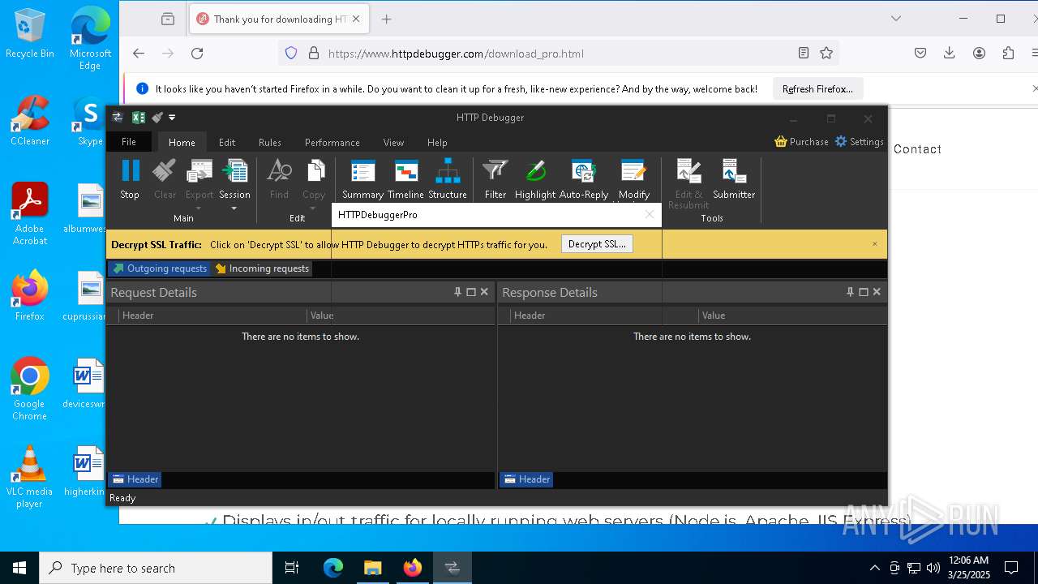Bookmark this page with star icon
The height and width of the screenshot is (584, 1038).
coord(826,54)
